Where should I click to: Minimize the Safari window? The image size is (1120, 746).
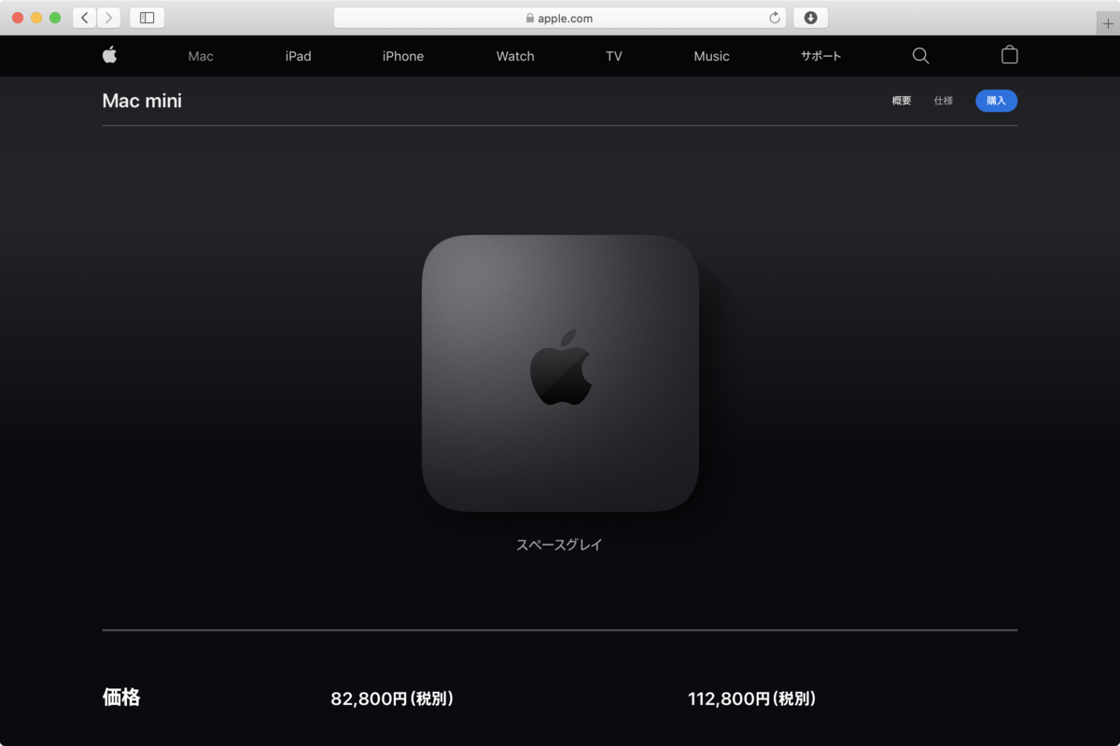coord(36,18)
